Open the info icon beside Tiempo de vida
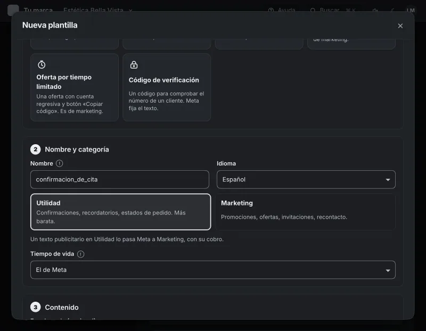This screenshot has width=426, height=331. pyautogui.click(x=81, y=254)
